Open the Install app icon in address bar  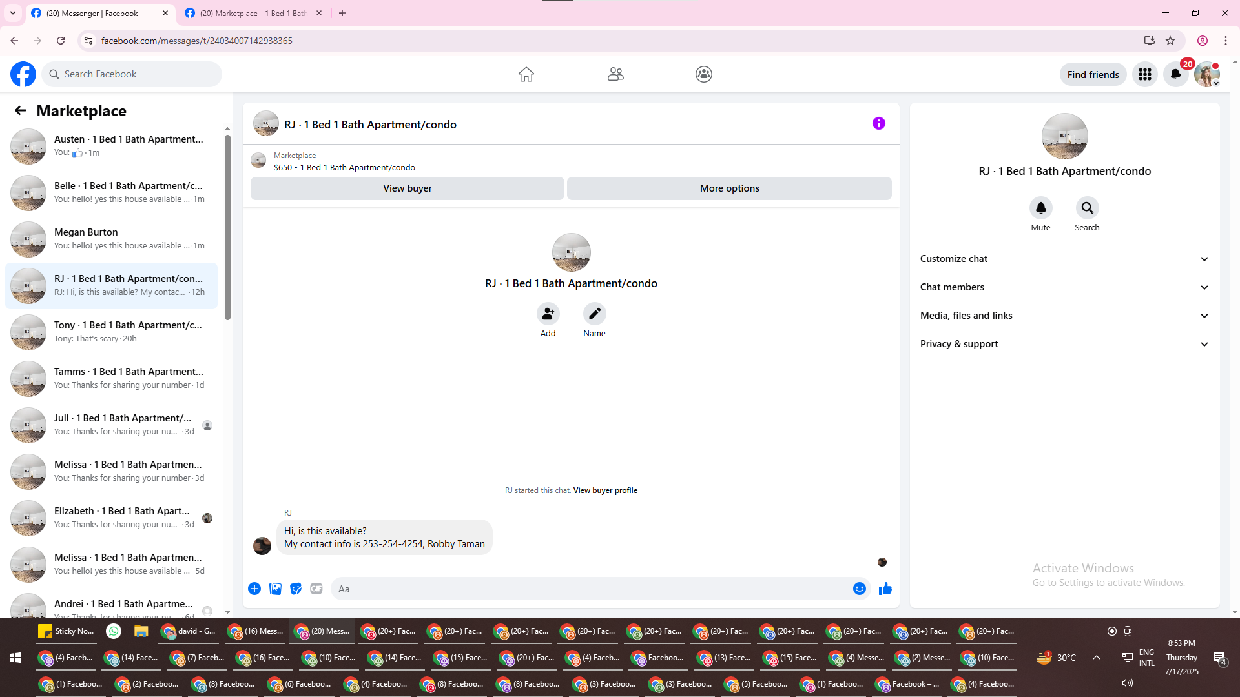(1149, 41)
